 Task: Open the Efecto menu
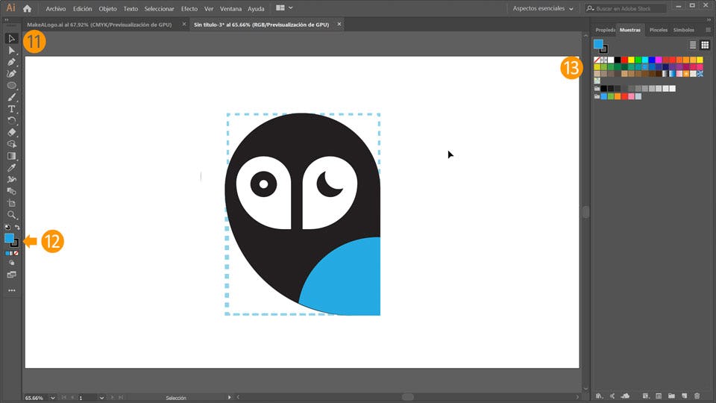click(189, 8)
